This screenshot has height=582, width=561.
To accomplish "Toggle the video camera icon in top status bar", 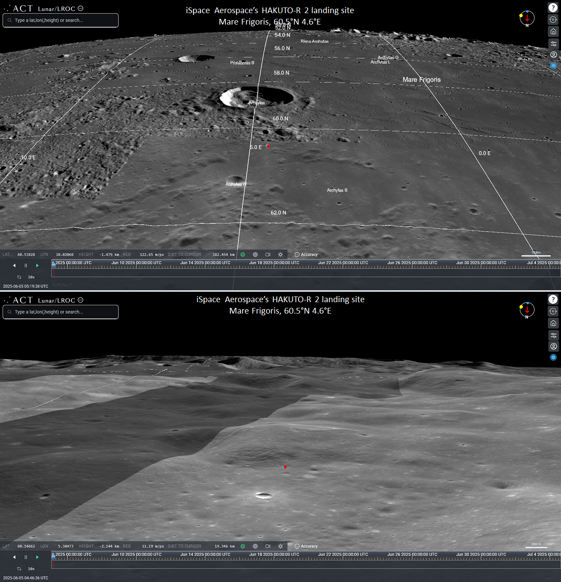I will pos(268,254).
